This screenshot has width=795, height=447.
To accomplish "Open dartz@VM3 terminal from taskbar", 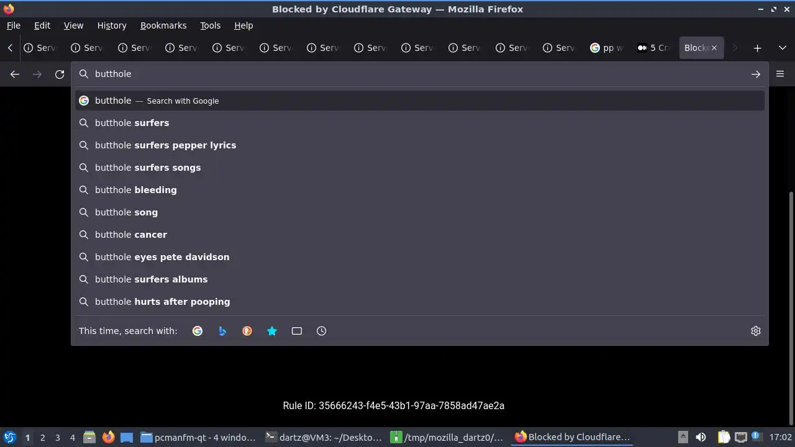I will coord(324,437).
